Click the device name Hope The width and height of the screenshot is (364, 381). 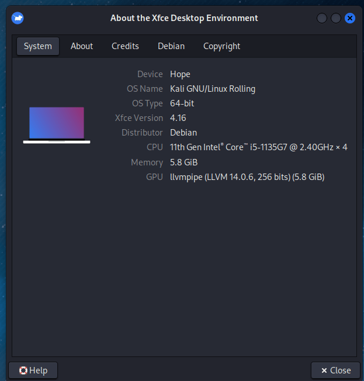click(180, 74)
